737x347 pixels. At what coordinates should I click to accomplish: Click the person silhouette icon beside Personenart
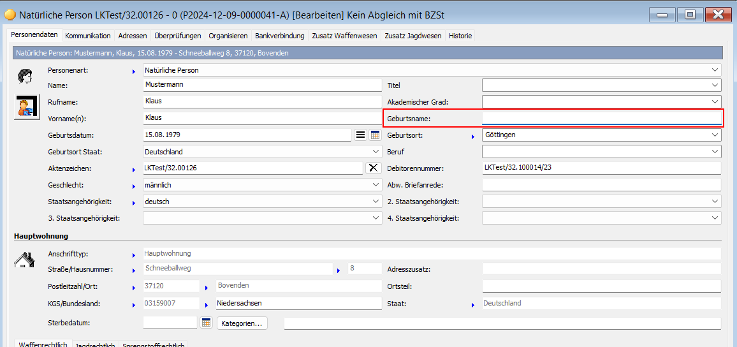click(24, 77)
